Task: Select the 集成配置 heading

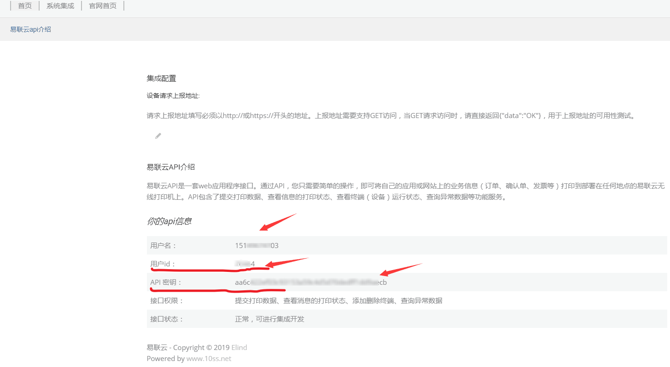Action: [161, 79]
